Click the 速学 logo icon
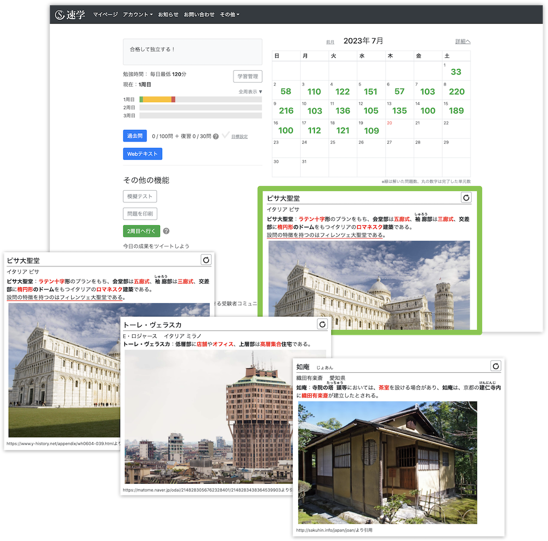 (60, 15)
